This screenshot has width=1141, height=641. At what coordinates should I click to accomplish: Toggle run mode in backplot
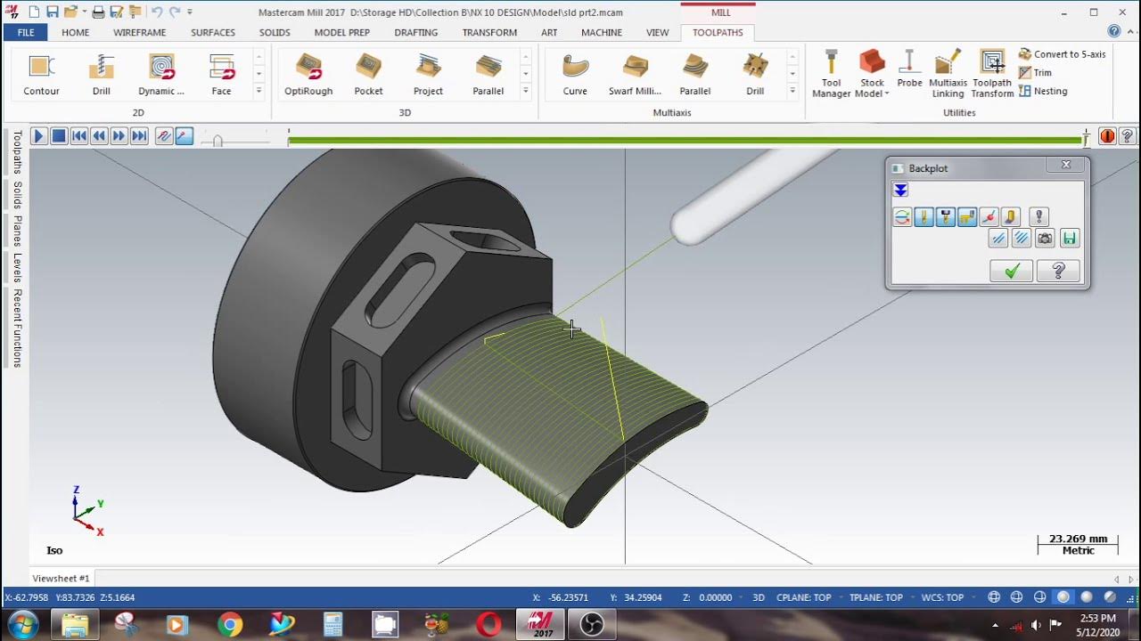point(185,136)
